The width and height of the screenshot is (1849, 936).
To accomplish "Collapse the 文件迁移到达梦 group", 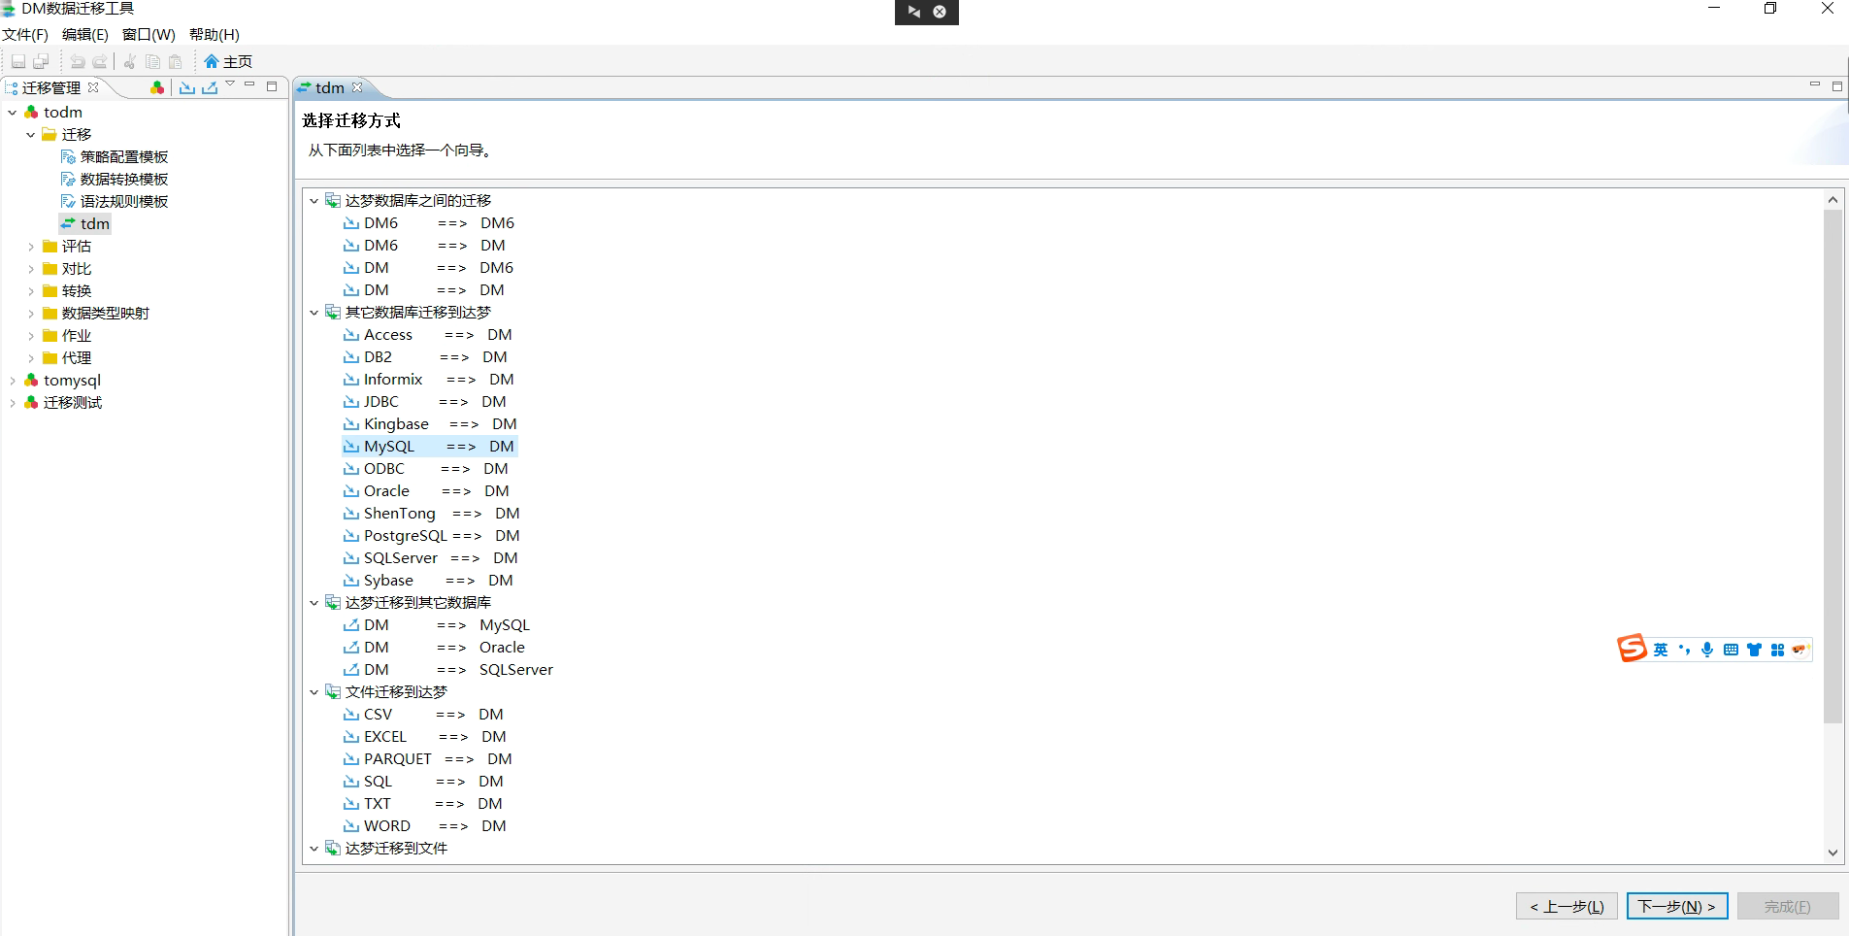I will [314, 692].
